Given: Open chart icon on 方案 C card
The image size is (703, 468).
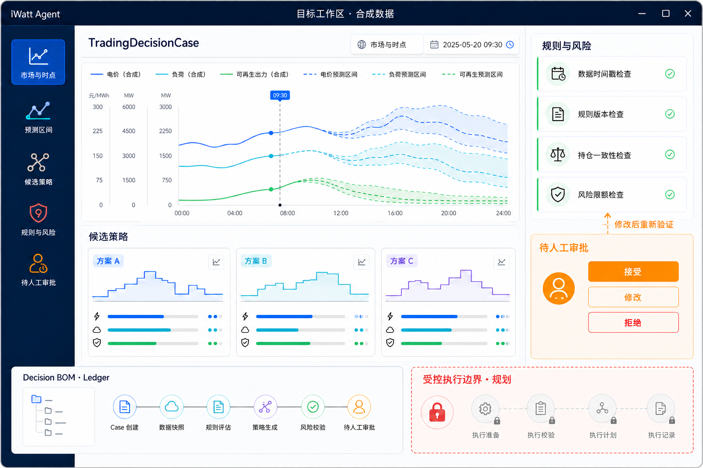Looking at the screenshot, I should click(x=502, y=262).
